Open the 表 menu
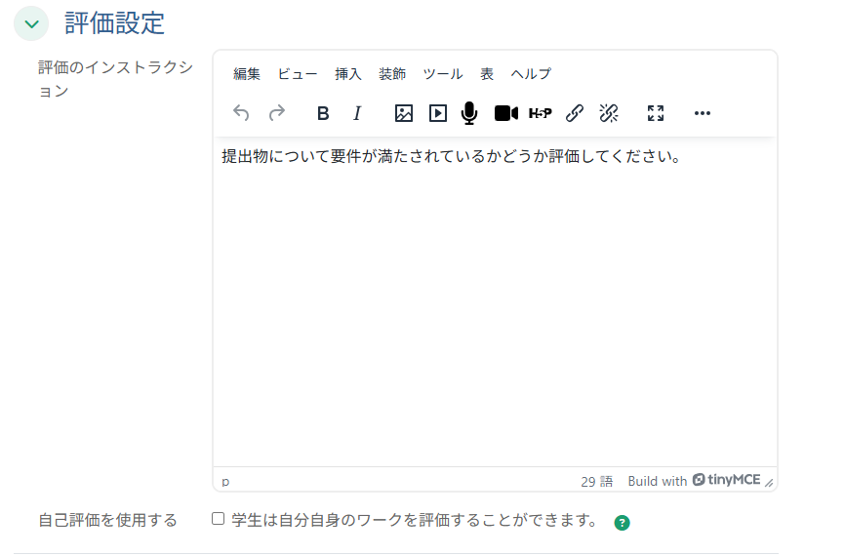 pos(487,74)
